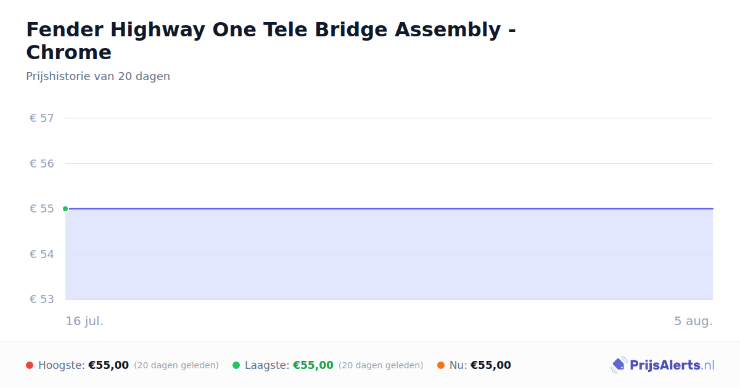
Task: Click the green data point at 16 jul.
Action: point(65,209)
